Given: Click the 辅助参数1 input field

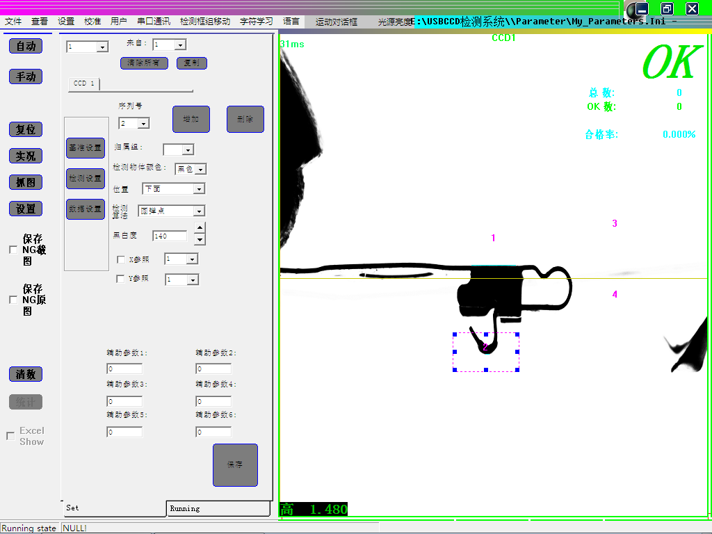Looking at the screenshot, I should (x=124, y=369).
